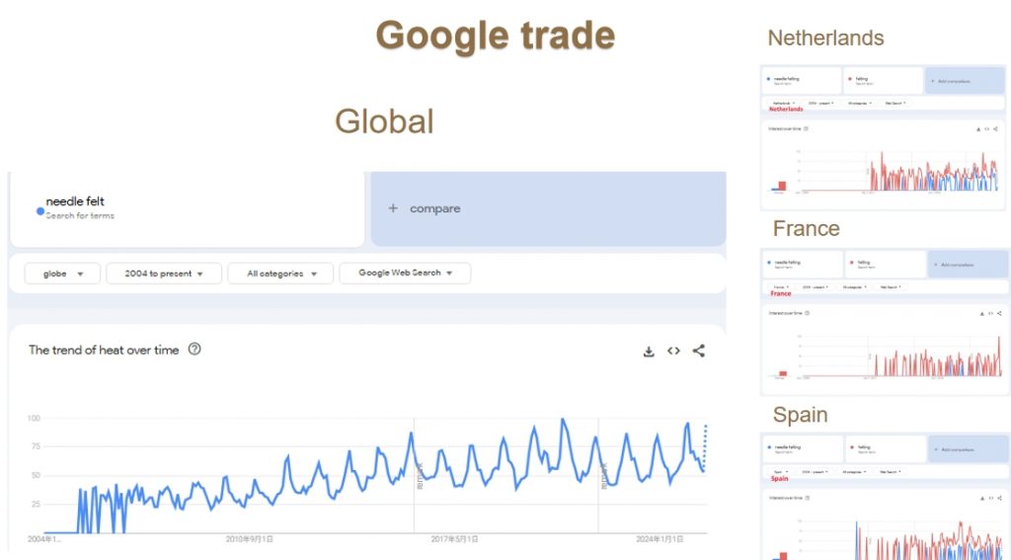The width and height of the screenshot is (1011, 560).
Task: Click the needle felt search term box
Action: (188, 209)
